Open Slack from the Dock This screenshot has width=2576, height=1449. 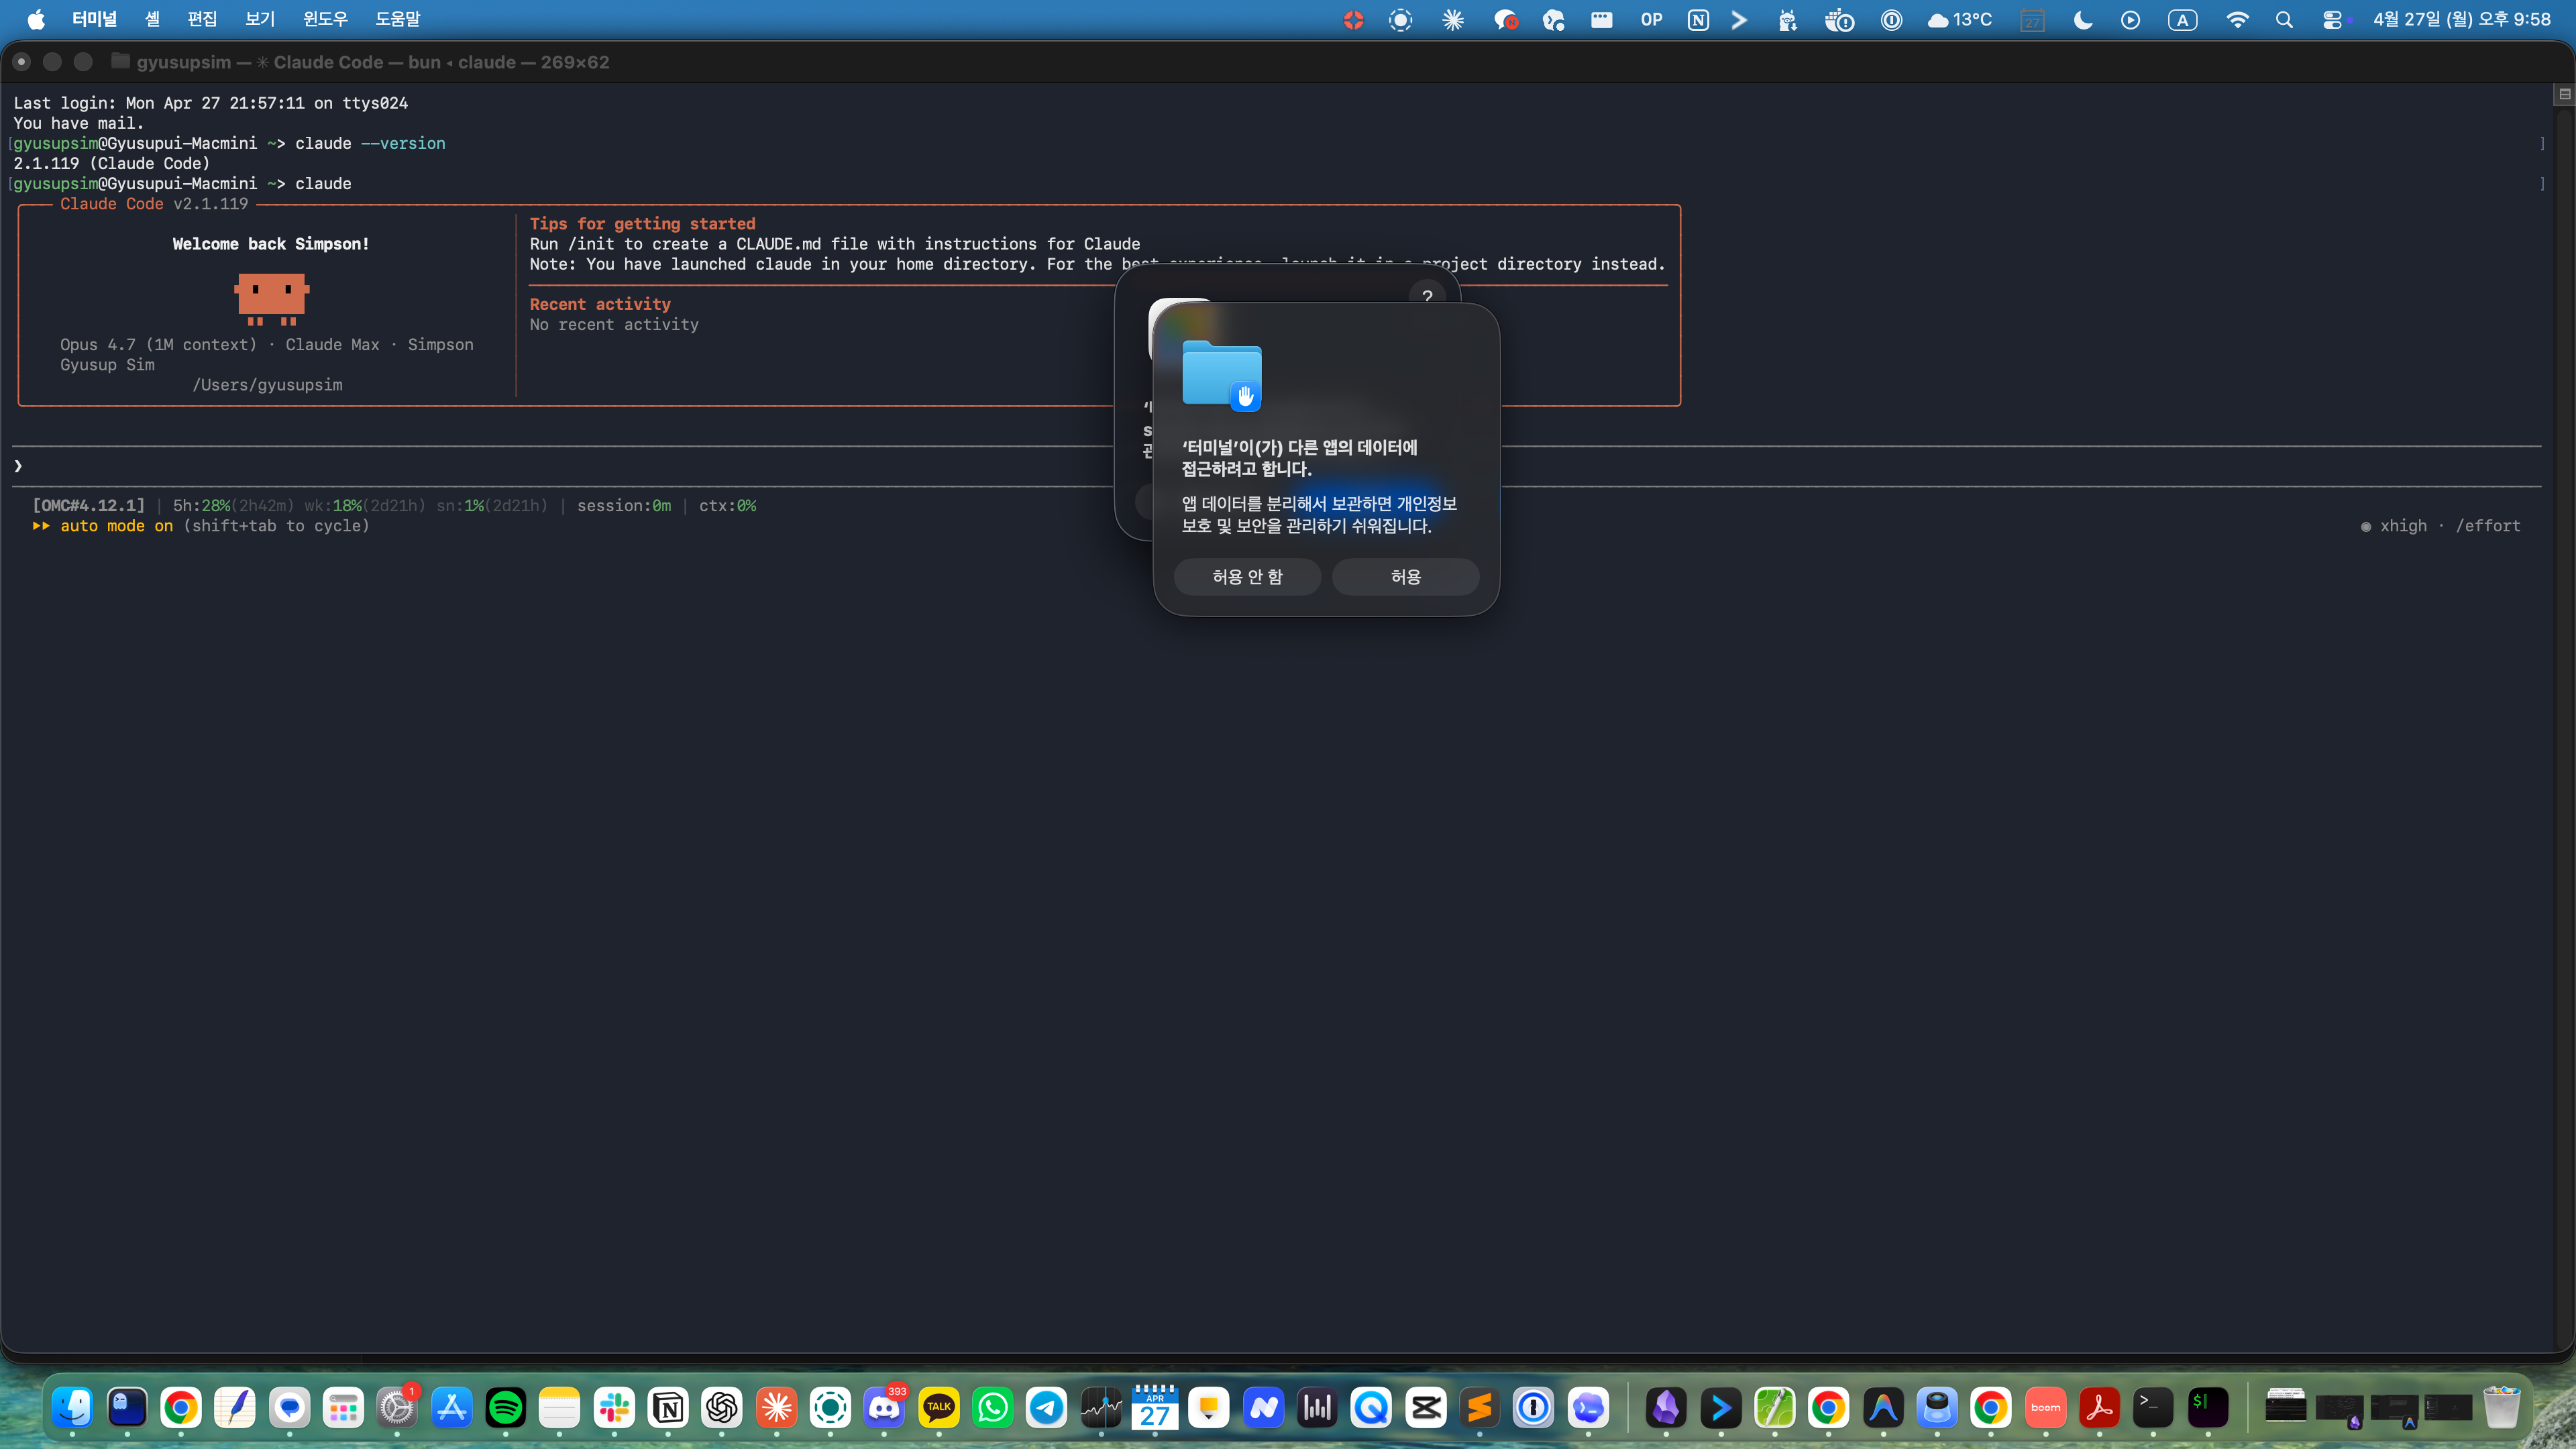point(614,1408)
